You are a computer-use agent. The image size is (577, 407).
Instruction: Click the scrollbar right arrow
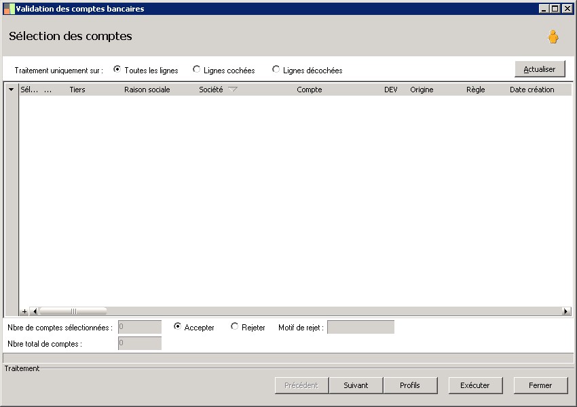tap(565, 311)
